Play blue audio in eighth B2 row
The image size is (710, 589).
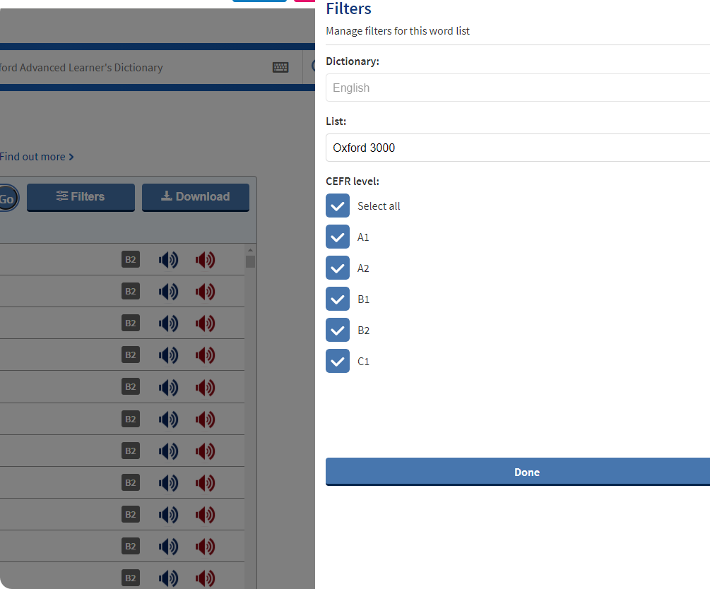(x=168, y=482)
